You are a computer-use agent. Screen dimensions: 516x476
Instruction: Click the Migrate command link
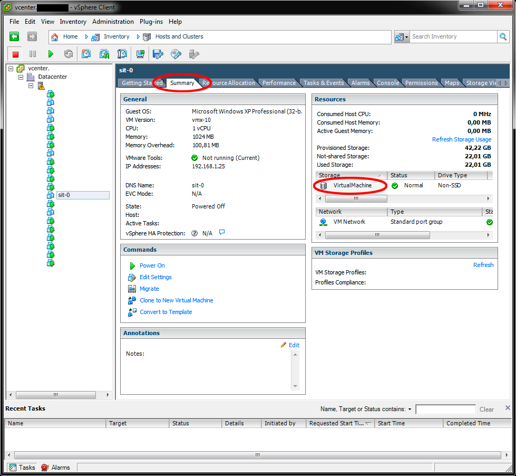click(149, 289)
